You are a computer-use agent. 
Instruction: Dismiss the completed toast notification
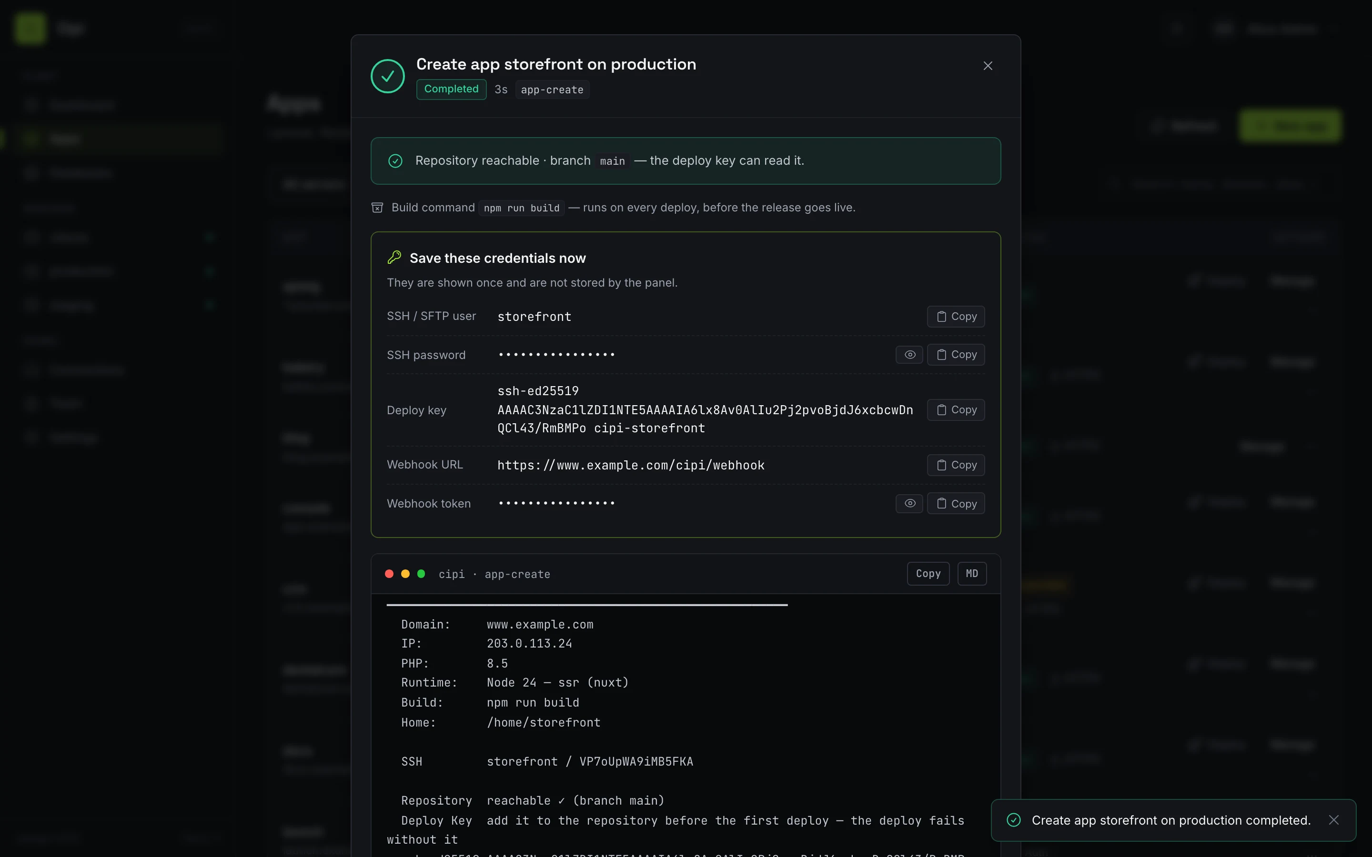pos(1333,820)
